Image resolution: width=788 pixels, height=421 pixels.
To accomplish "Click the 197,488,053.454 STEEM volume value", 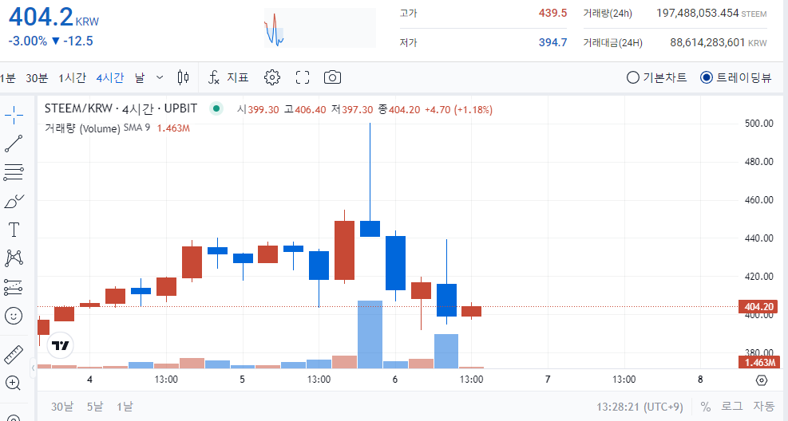I will tap(711, 13).
